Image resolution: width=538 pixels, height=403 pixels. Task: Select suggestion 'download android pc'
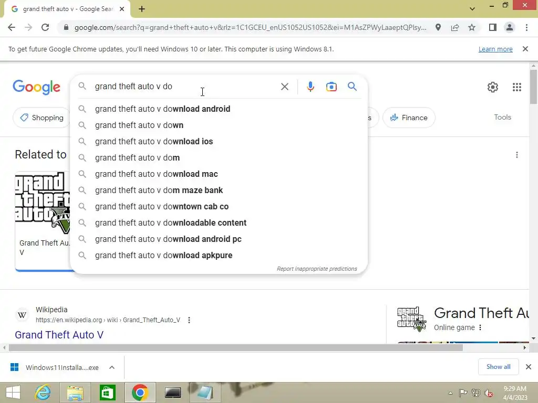219,239
